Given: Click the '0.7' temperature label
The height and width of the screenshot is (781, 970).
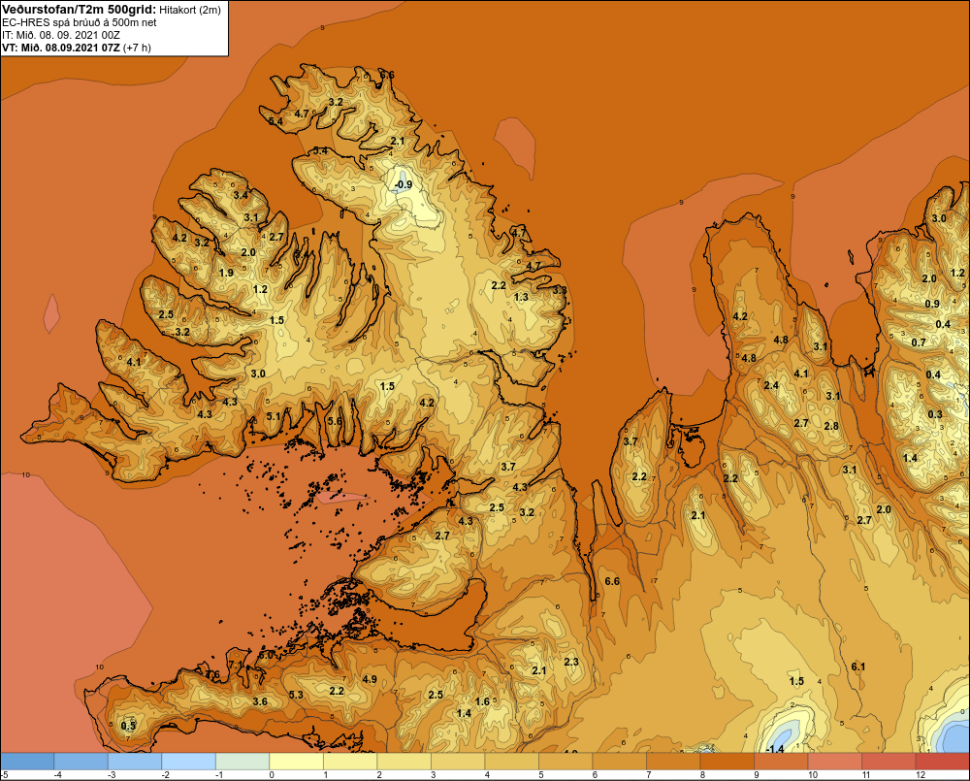Looking at the screenshot, I should (x=919, y=342).
